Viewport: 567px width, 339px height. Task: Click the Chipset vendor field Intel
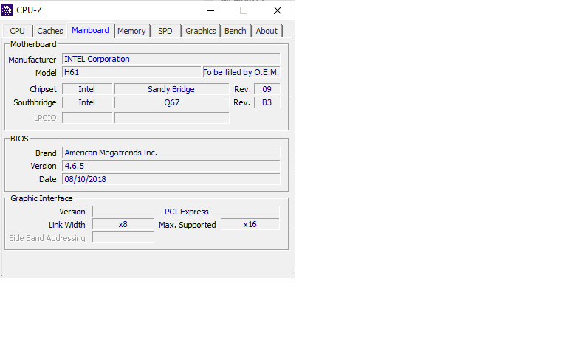pyautogui.click(x=87, y=89)
